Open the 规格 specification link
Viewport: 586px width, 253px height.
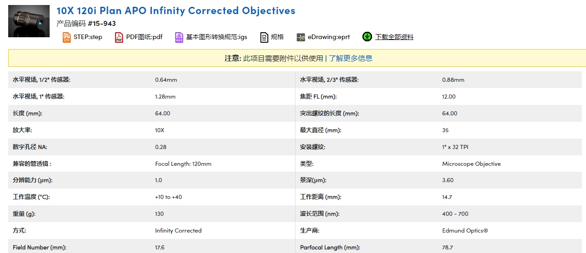click(277, 37)
